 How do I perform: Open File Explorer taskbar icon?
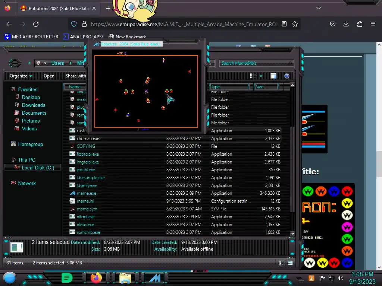tap(125, 278)
